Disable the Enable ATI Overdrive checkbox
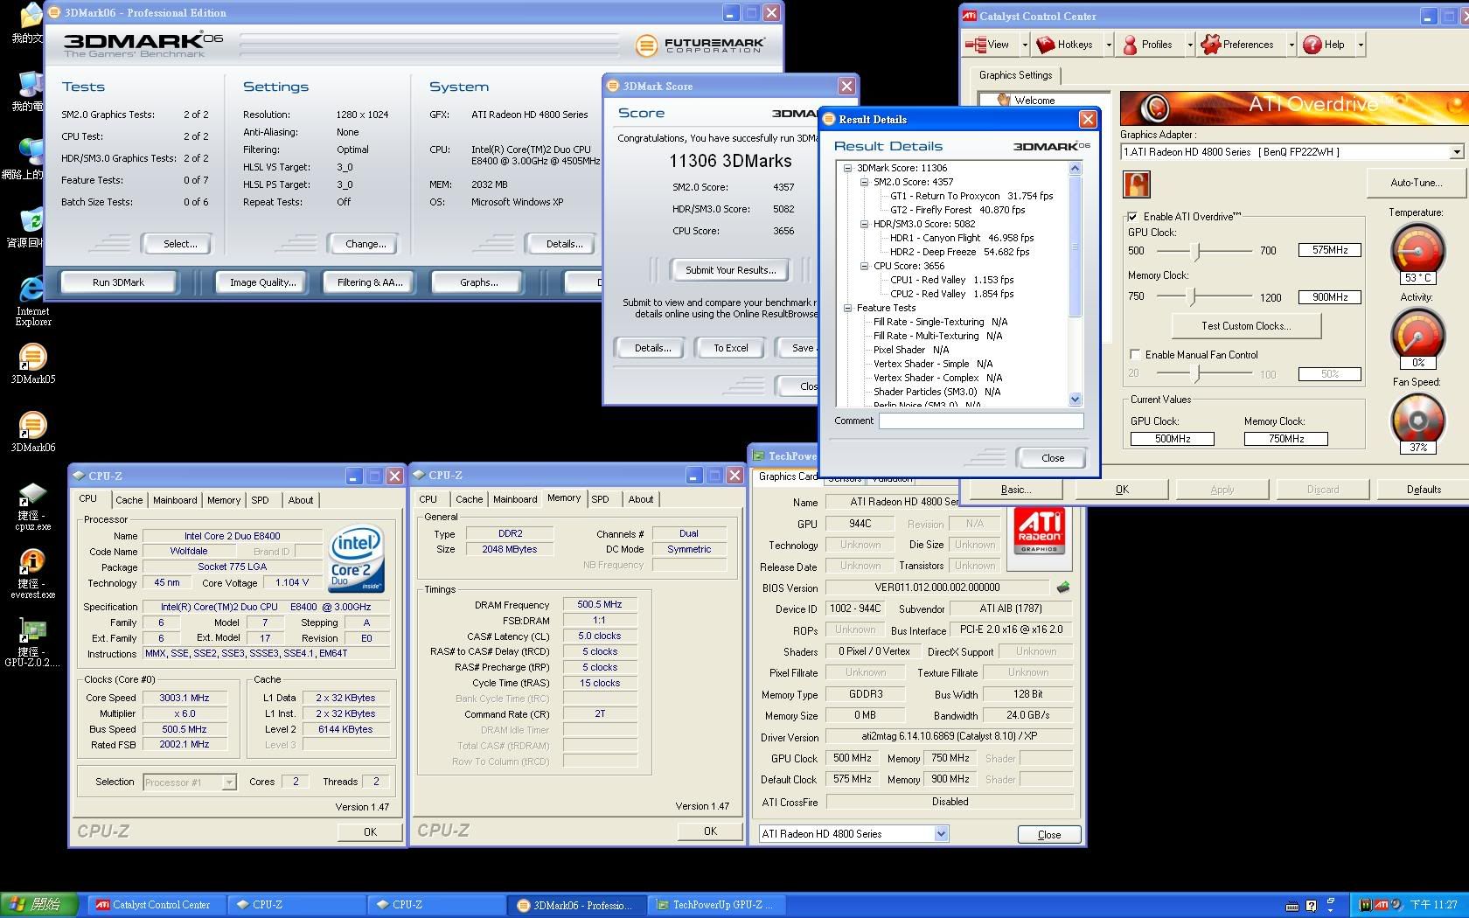This screenshot has height=918, width=1469. tap(1133, 216)
